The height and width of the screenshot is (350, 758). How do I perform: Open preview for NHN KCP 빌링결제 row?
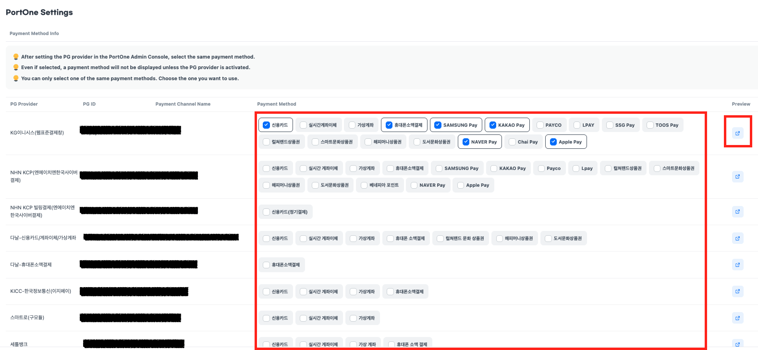[737, 211]
